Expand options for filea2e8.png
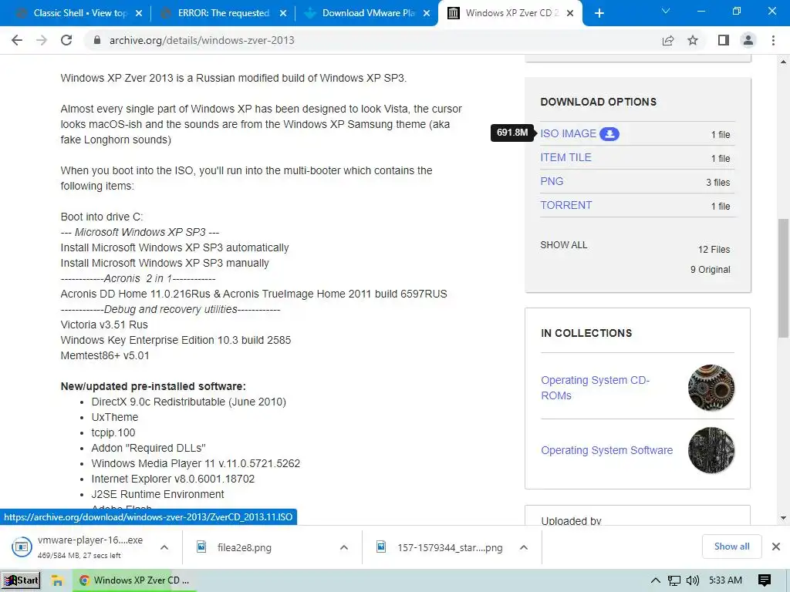 click(x=344, y=547)
